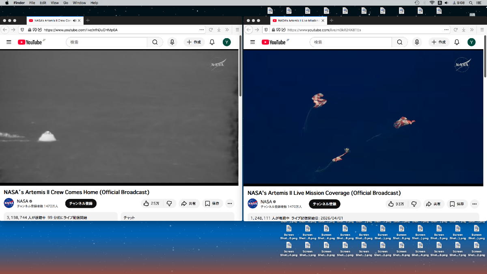Click search magnifier button in left YouTube window
The image size is (487, 274).
pos(155,42)
